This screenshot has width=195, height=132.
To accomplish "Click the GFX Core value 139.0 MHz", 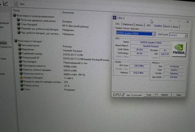I will pyautogui.click(x=139, y=66).
